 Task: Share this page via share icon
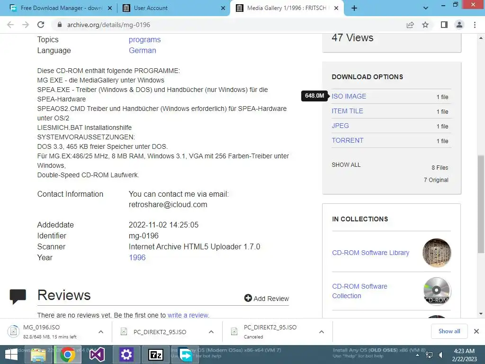point(410,25)
